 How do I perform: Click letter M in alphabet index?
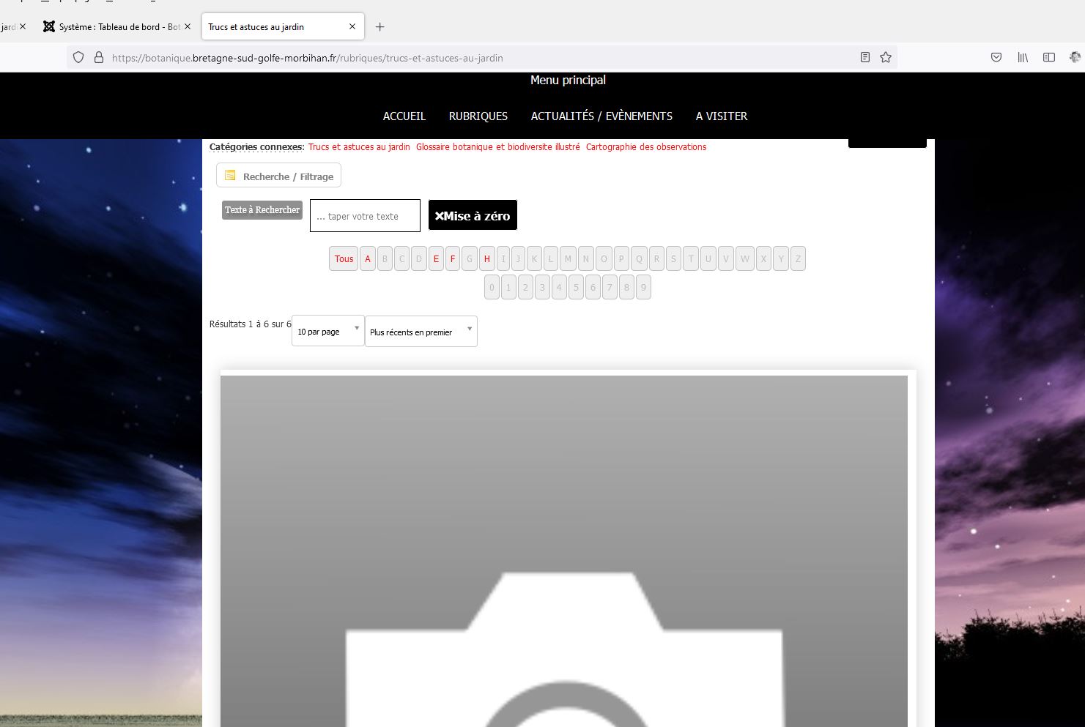pyautogui.click(x=568, y=258)
